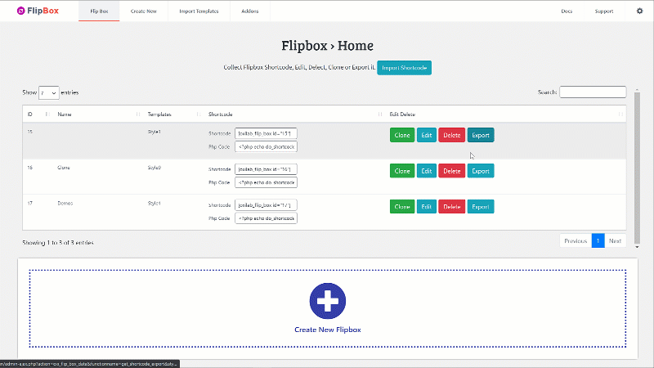
Task: Focus the Search input field
Action: 593,92
